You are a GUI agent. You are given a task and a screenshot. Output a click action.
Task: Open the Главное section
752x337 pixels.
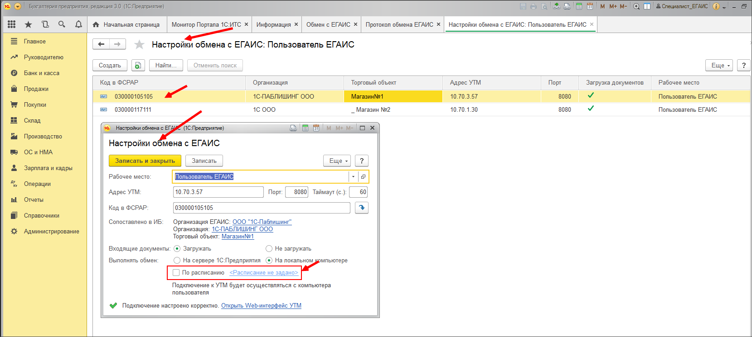pyautogui.click(x=34, y=41)
